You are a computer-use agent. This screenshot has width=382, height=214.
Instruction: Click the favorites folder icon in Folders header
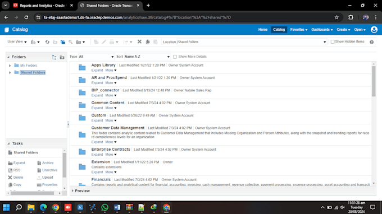pyautogui.click(x=62, y=57)
